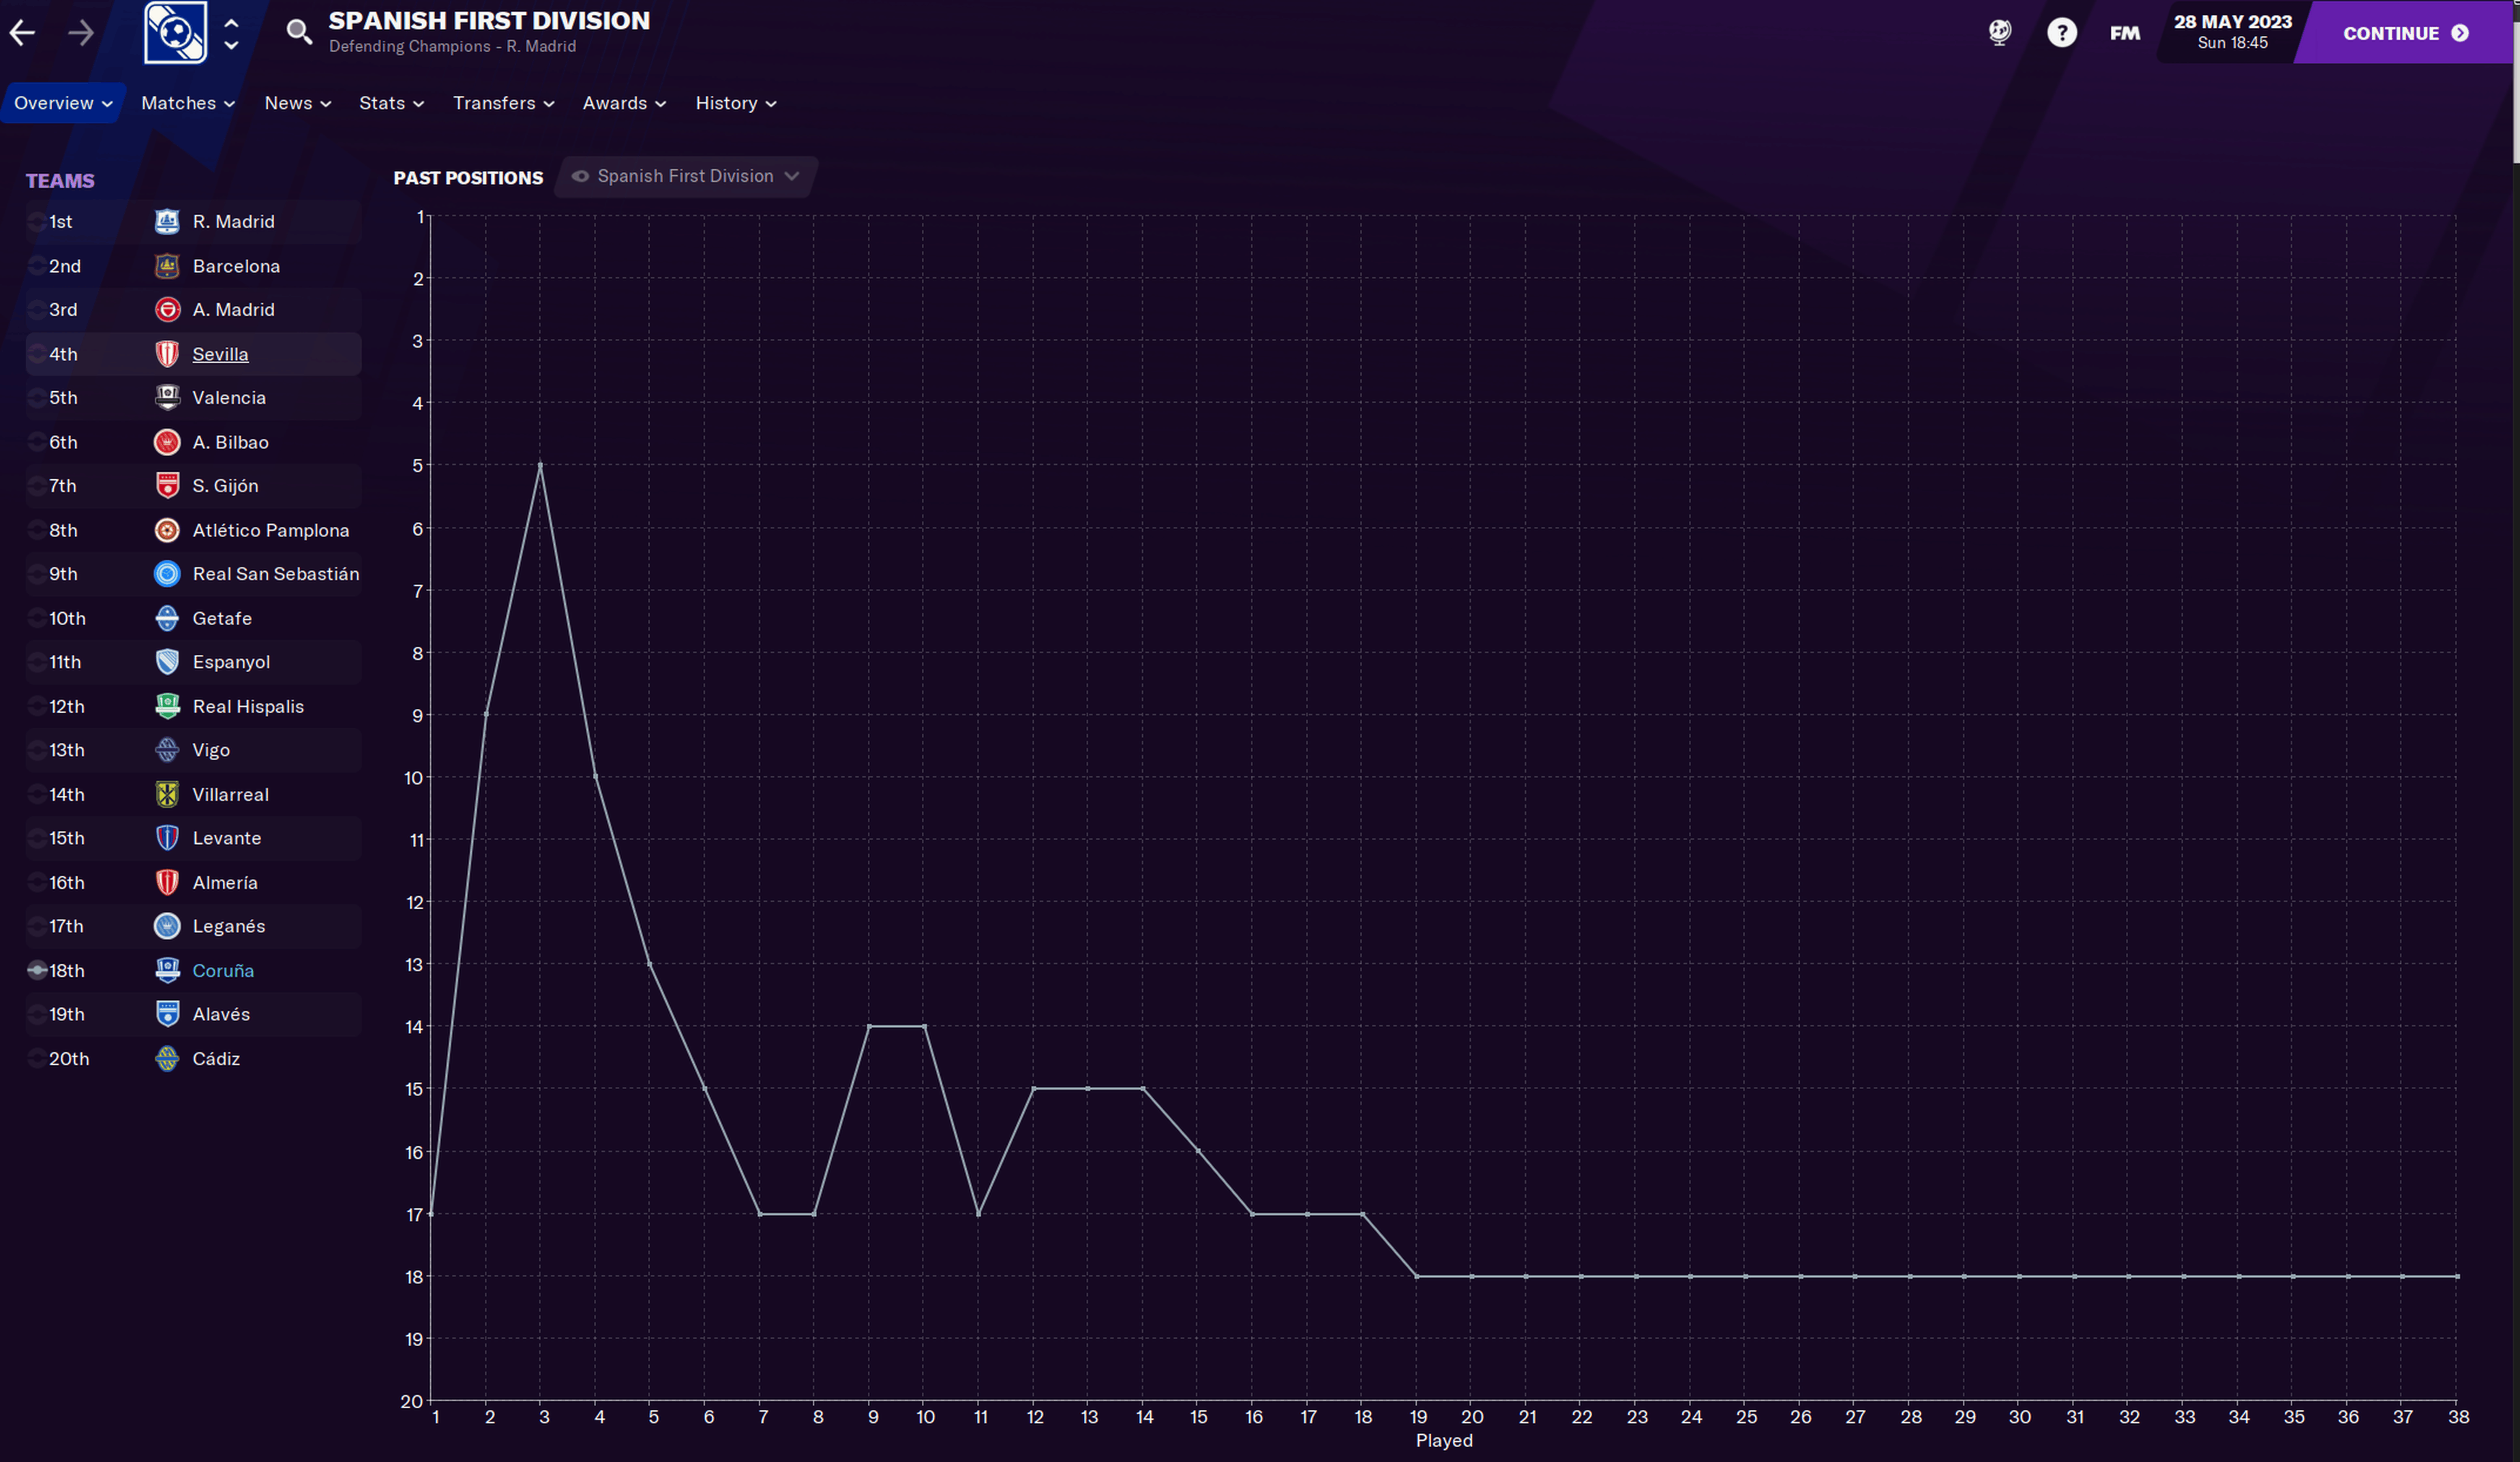Click the 28 May 2023 date panel
The image size is (2520, 1462).
click(2232, 32)
